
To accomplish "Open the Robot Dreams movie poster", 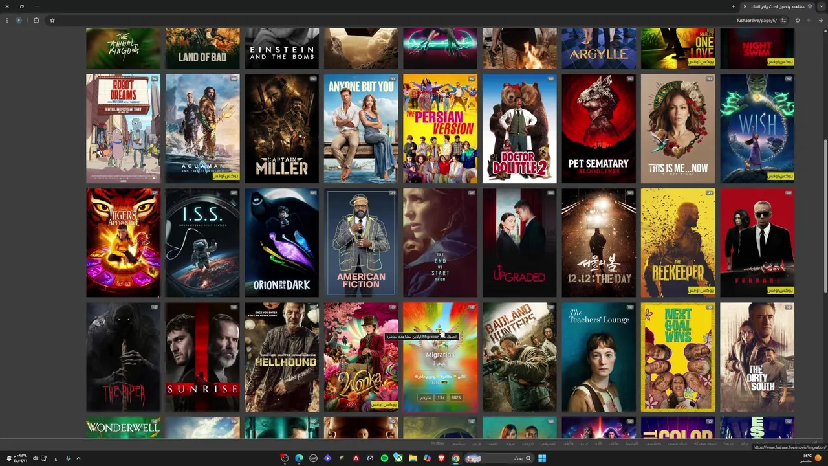I will coord(124,129).
